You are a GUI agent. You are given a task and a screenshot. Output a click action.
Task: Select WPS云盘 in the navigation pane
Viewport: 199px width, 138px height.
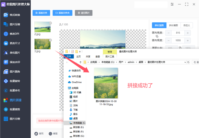tap(74, 76)
